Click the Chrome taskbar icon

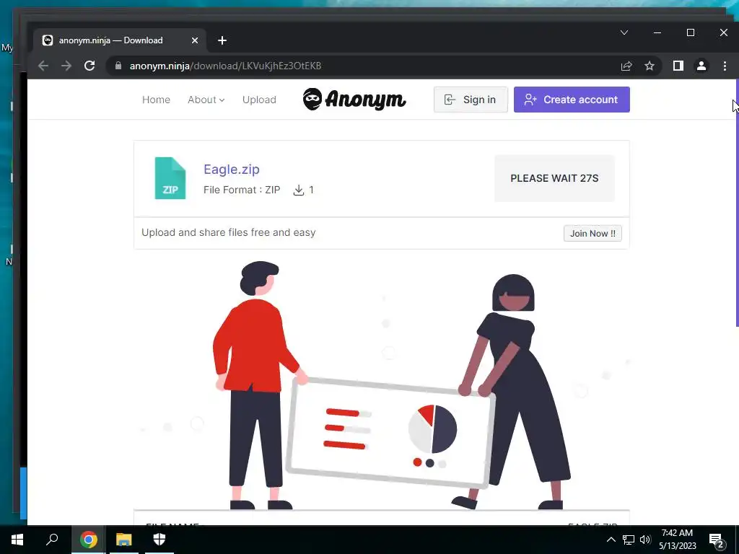[88, 540]
